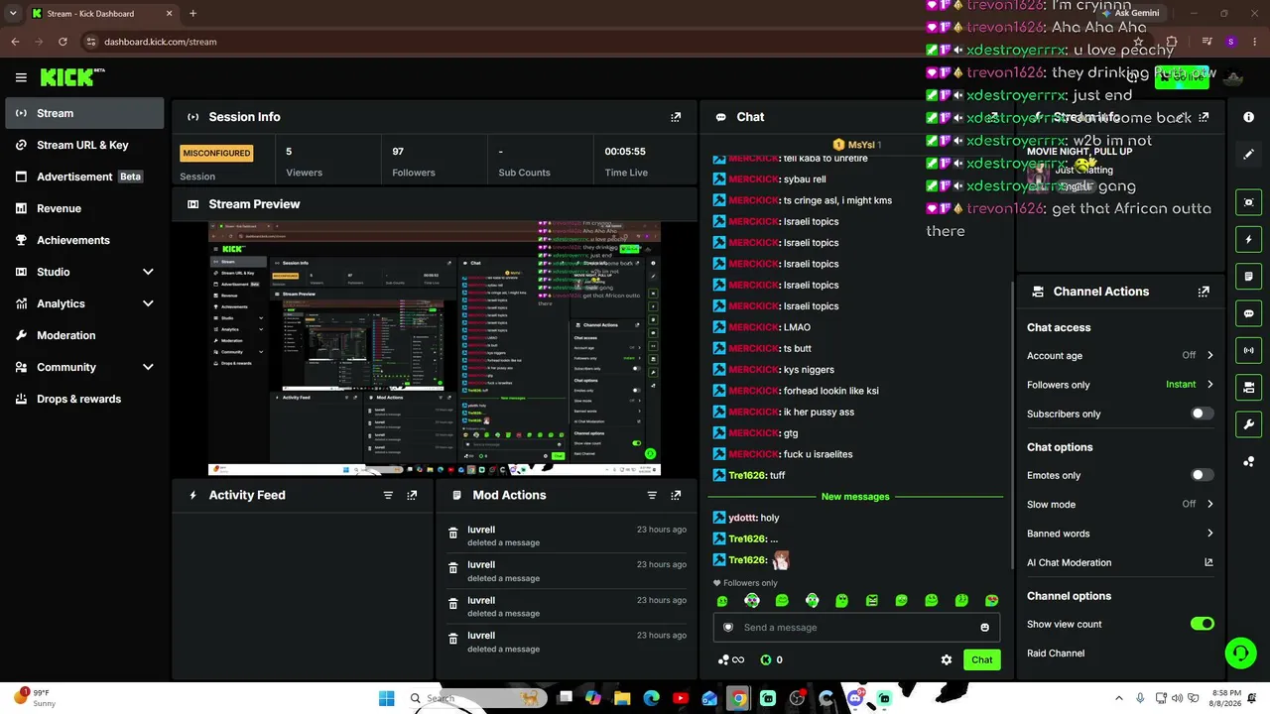Toggle Subscribers only chat
The image size is (1270, 714).
pyautogui.click(x=1202, y=414)
